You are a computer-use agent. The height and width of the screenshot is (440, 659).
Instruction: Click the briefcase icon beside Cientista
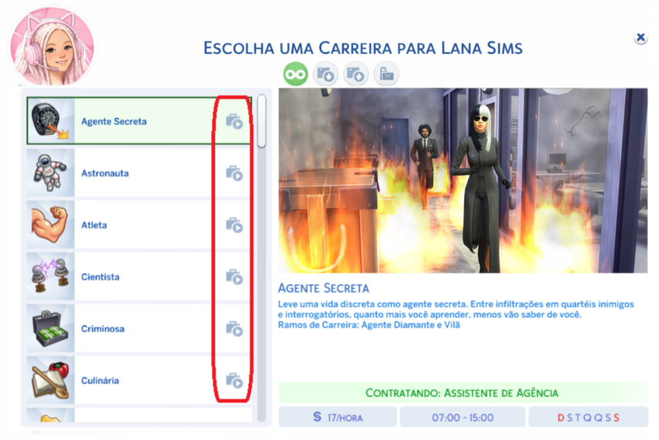[x=234, y=277]
